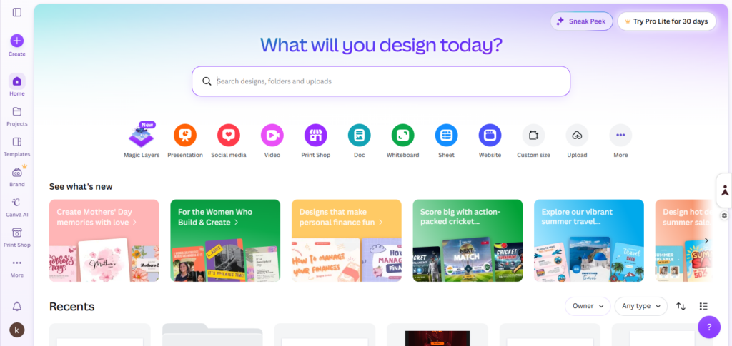The width and height of the screenshot is (732, 346).
Task: Click the Recents heading
Action: click(72, 307)
